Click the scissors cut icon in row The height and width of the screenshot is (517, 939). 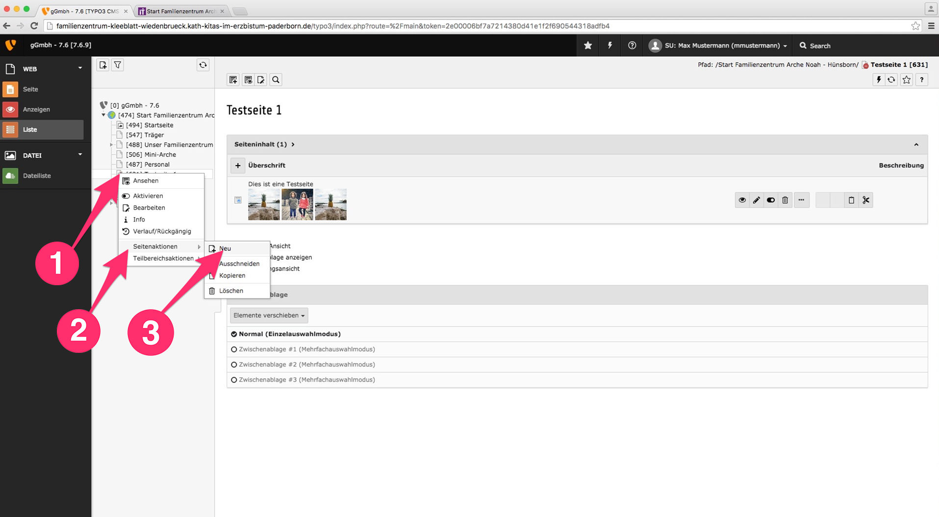tap(866, 200)
